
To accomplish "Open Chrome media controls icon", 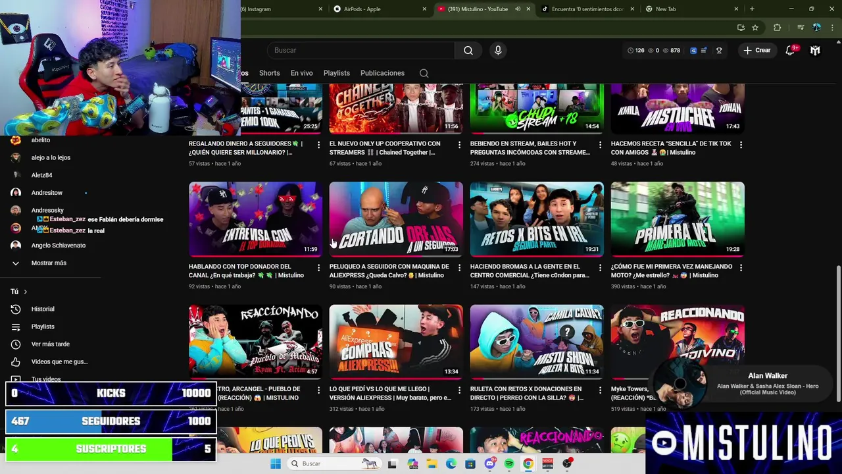I will tap(801, 28).
